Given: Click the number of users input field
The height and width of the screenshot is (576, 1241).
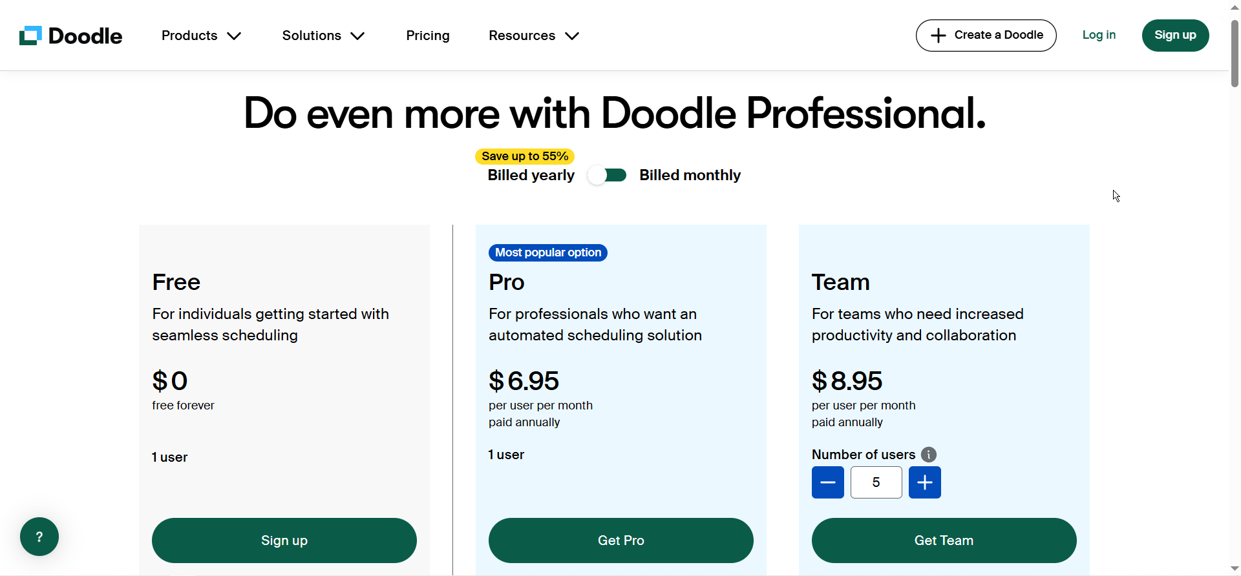Looking at the screenshot, I should tap(876, 482).
